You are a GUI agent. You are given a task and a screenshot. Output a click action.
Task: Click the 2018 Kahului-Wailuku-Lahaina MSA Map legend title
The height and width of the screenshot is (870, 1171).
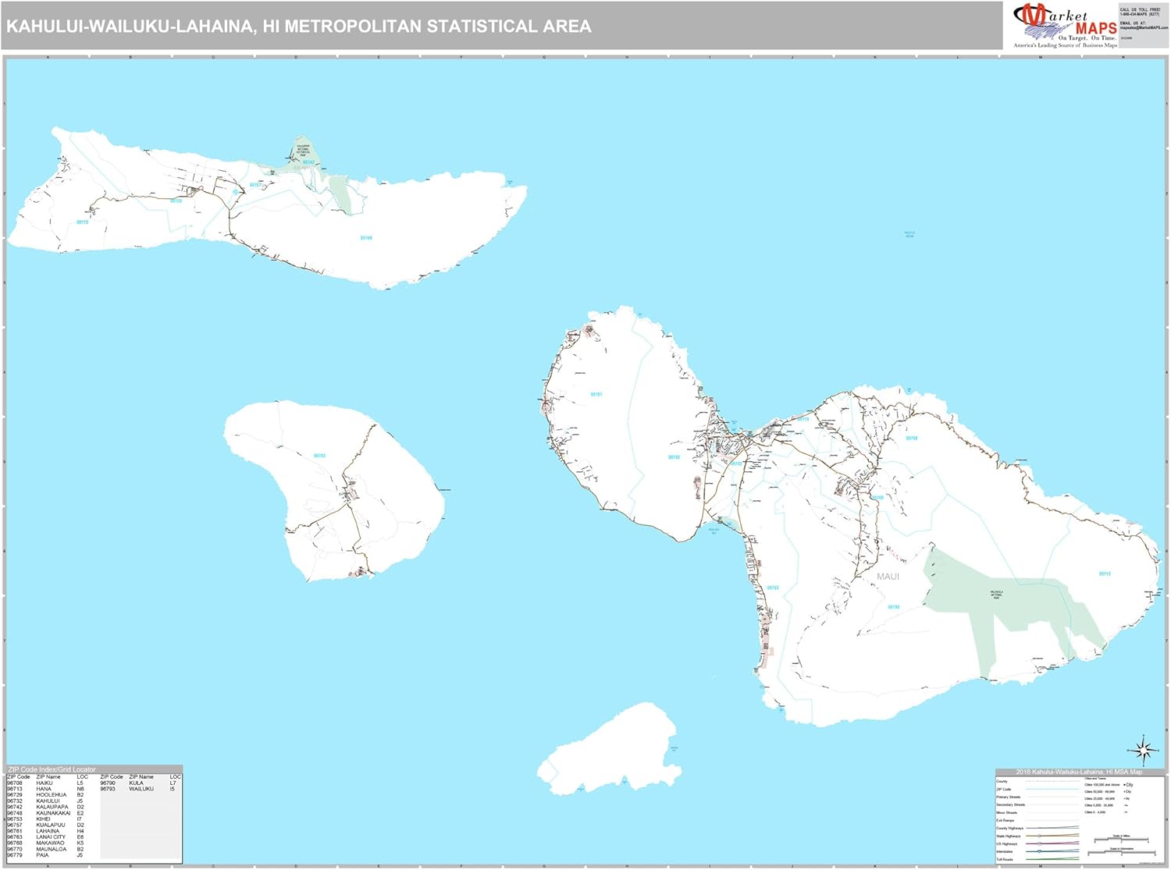tap(1078, 772)
